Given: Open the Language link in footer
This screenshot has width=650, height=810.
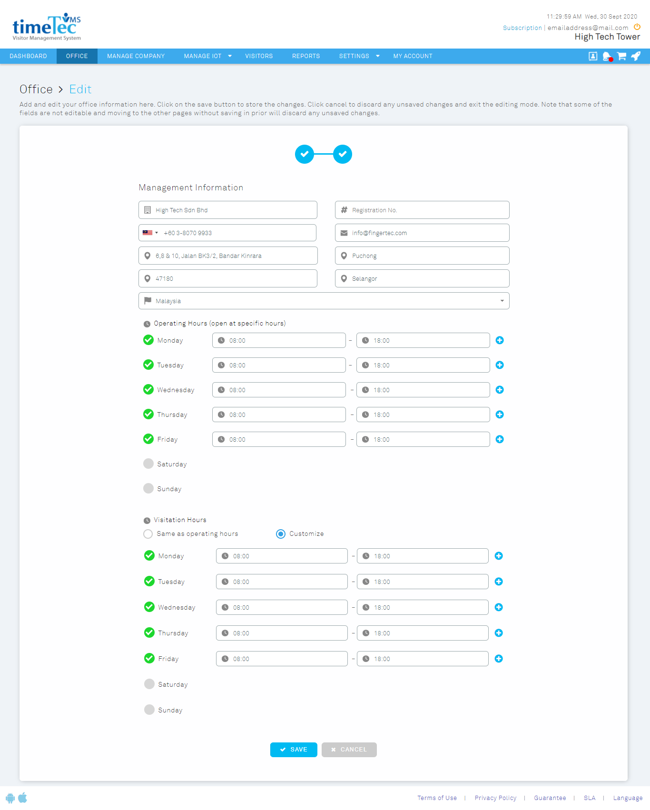Looking at the screenshot, I should (628, 798).
